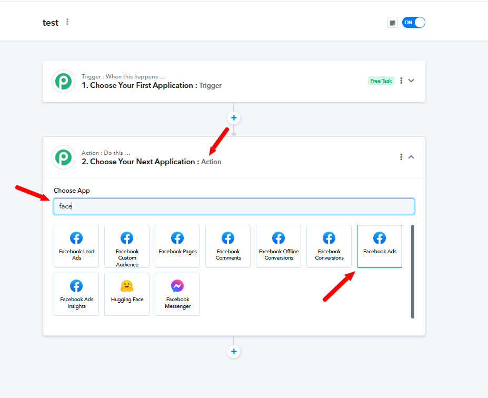Click the workflow title test
488x398 pixels.
pos(51,23)
